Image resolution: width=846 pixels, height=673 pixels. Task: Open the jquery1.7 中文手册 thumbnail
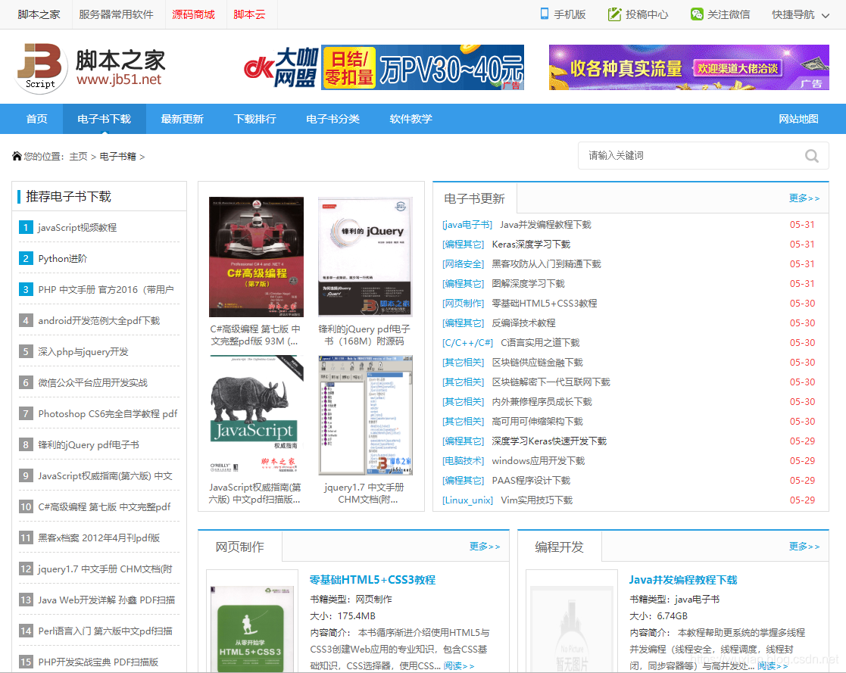coord(365,415)
